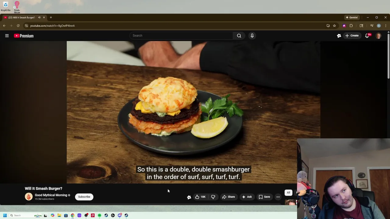The height and width of the screenshot is (219, 390).
Task: Open Good Mythical Morning channel avatar
Action: pyautogui.click(x=29, y=197)
